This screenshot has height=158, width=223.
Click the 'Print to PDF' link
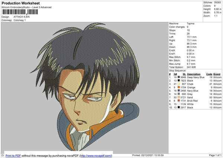(x=13, y=155)
